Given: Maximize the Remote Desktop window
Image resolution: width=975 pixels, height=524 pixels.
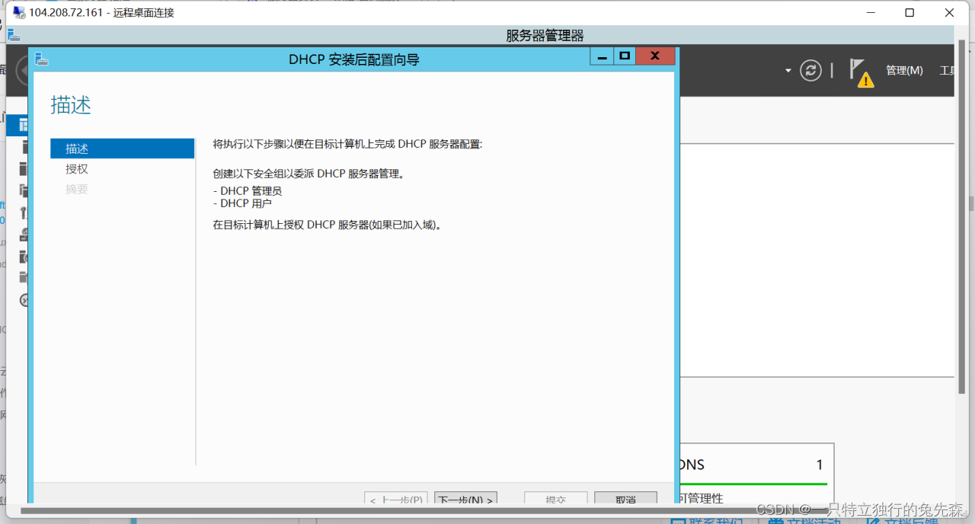Looking at the screenshot, I should (x=909, y=12).
